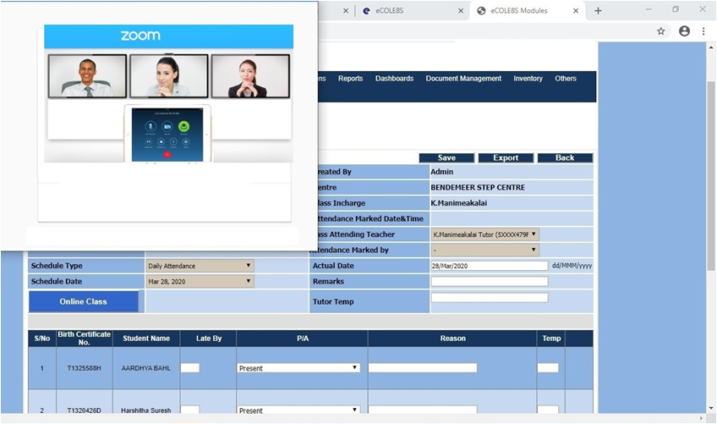Click the student name Harshitha Suresh

146,410
